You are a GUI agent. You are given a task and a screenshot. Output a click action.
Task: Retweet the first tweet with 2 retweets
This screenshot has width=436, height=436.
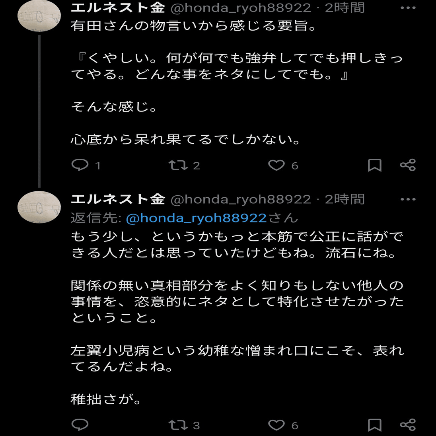(x=178, y=165)
